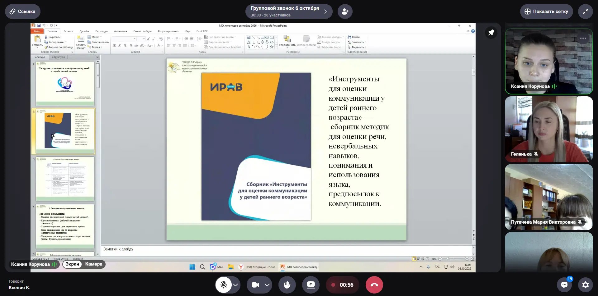Viewport: 598px width, 296px height.
Task: Switch to Экран view
Action: pyautogui.click(x=72, y=264)
